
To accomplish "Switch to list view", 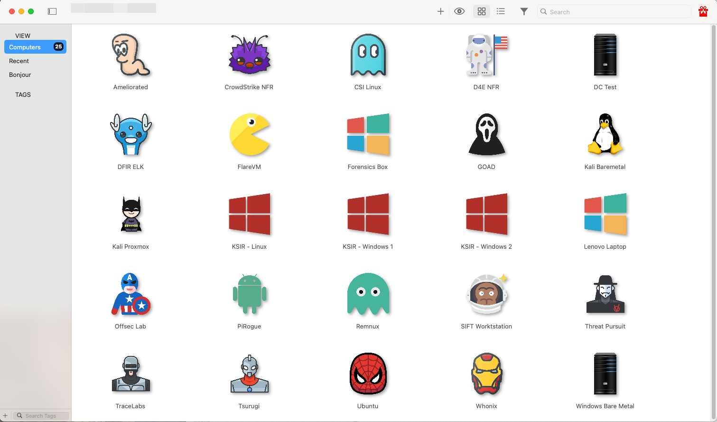I will point(501,11).
